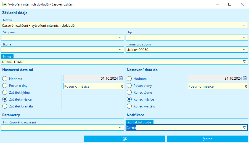Screen dimensions: 249x143
Task: Maximize the dialog window
Action: pyautogui.click(x=230, y=4)
